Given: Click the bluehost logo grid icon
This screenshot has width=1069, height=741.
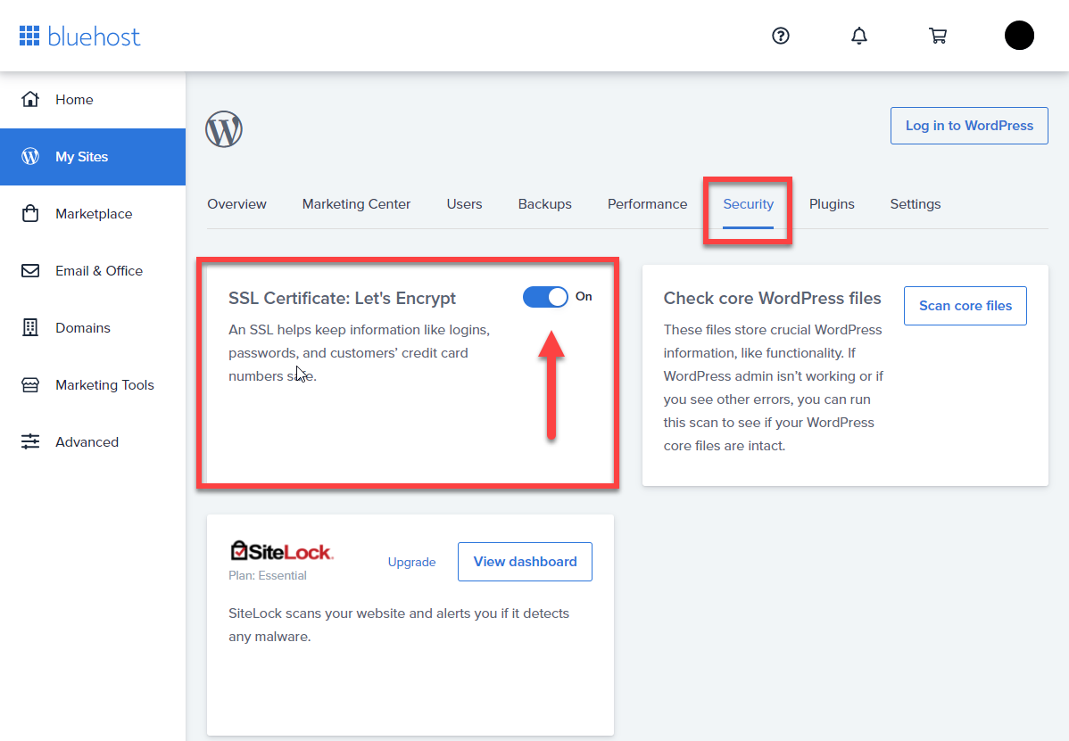Looking at the screenshot, I should [29, 36].
